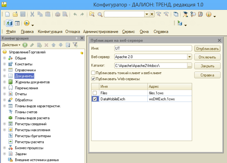
Task: Click the Redo arrow icon
Action: click(82, 14)
